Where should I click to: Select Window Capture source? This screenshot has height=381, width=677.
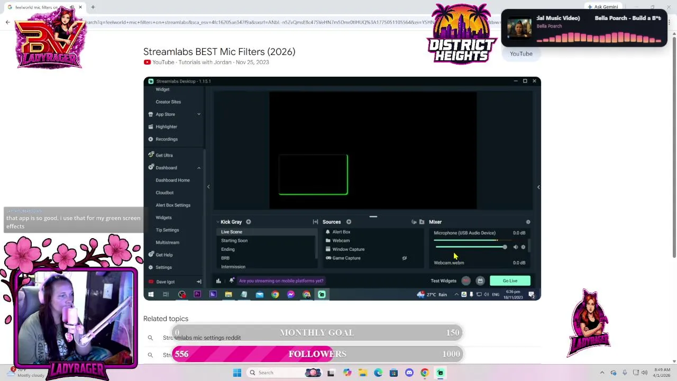click(348, 249)
